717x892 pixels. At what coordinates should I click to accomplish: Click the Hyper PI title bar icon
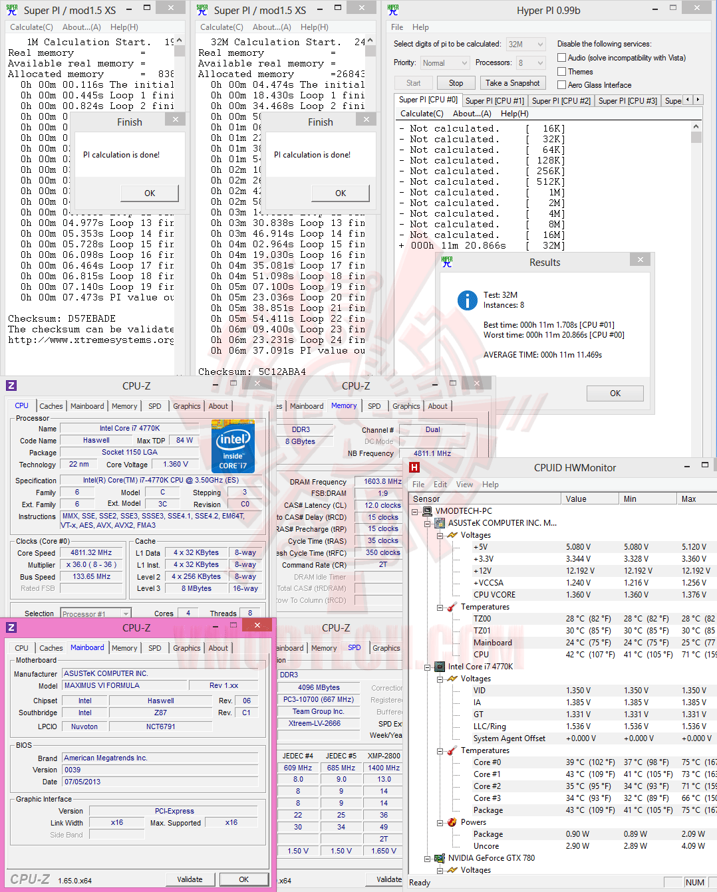click(x=393, y=10)
